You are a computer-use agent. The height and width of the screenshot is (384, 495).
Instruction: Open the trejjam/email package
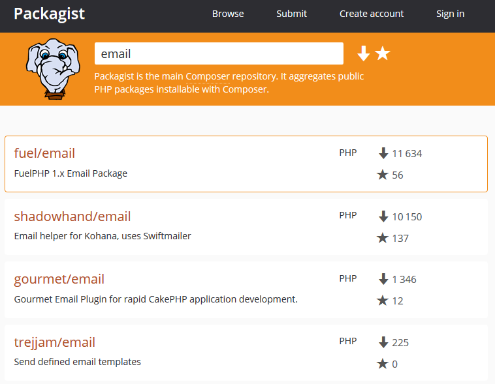[55, 342]
